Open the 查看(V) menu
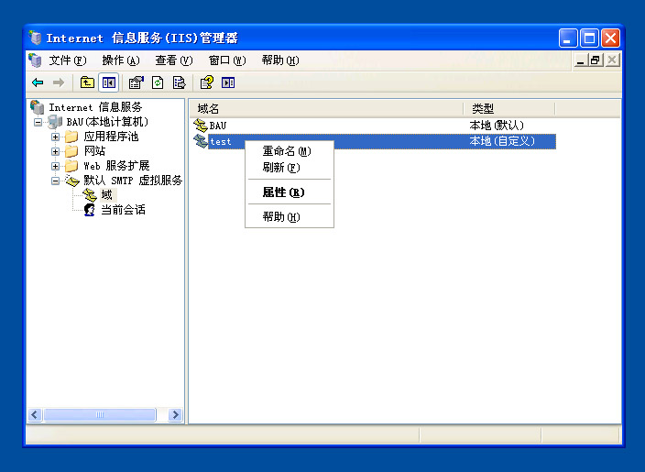Image resolution: width=645 pixels, height=472 pixels. 174,60
